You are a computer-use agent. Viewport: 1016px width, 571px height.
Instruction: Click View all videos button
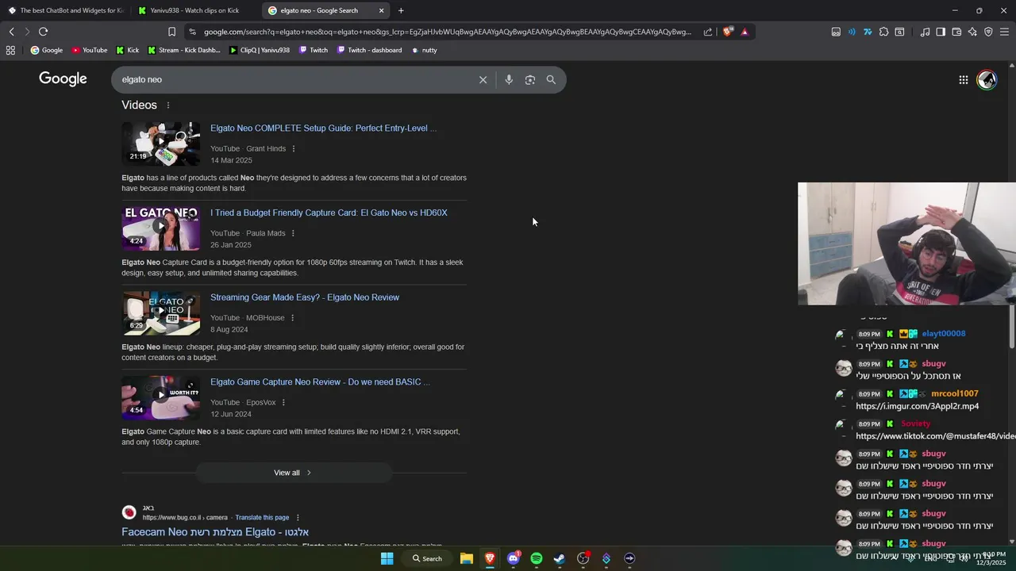tap(294, 473)
